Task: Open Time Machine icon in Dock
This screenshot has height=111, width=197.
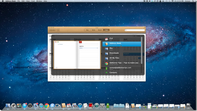Action: coord(97,106)
